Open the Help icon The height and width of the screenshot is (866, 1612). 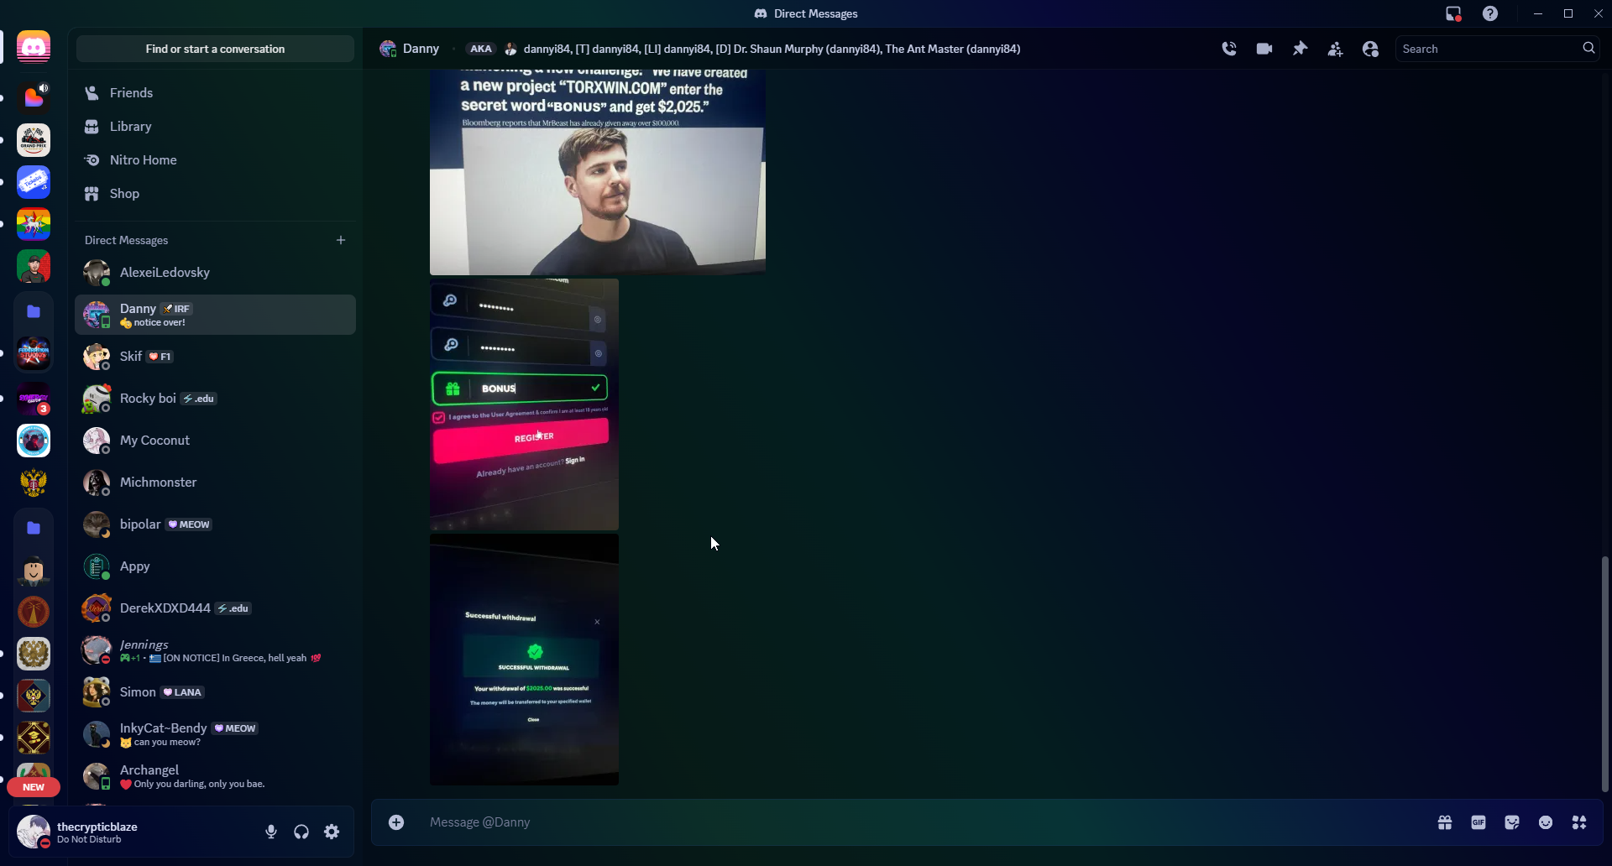[1490, 13]
